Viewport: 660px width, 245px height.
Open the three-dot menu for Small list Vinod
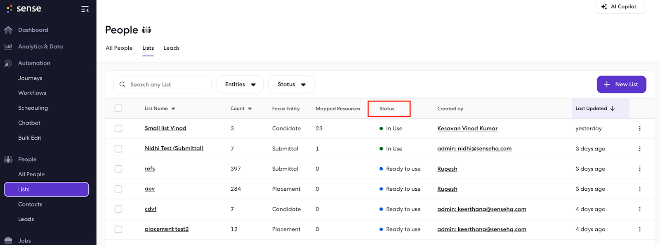640,128
